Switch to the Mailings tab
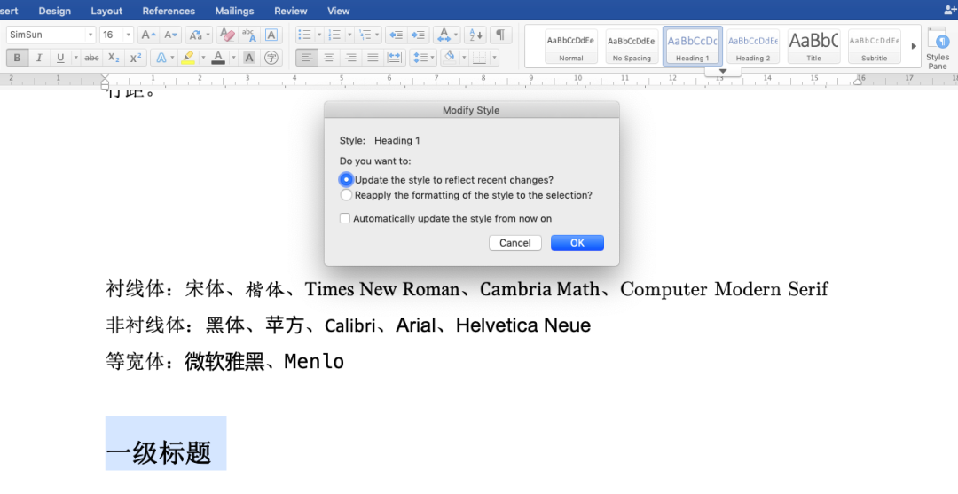The image size is (958, 494). (234, 11)
